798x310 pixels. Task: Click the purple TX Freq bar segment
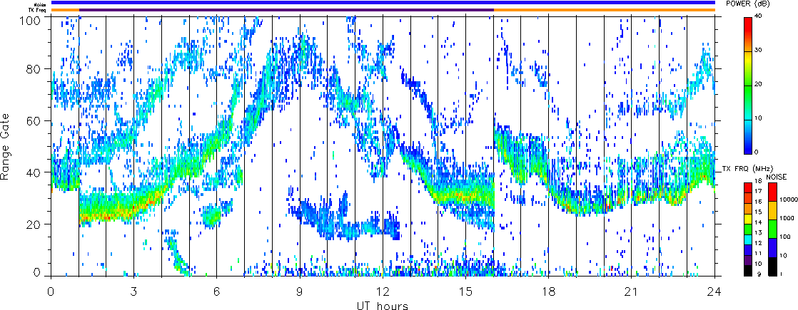286,10
